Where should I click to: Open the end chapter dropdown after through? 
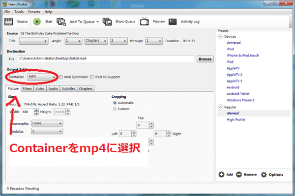154,41
